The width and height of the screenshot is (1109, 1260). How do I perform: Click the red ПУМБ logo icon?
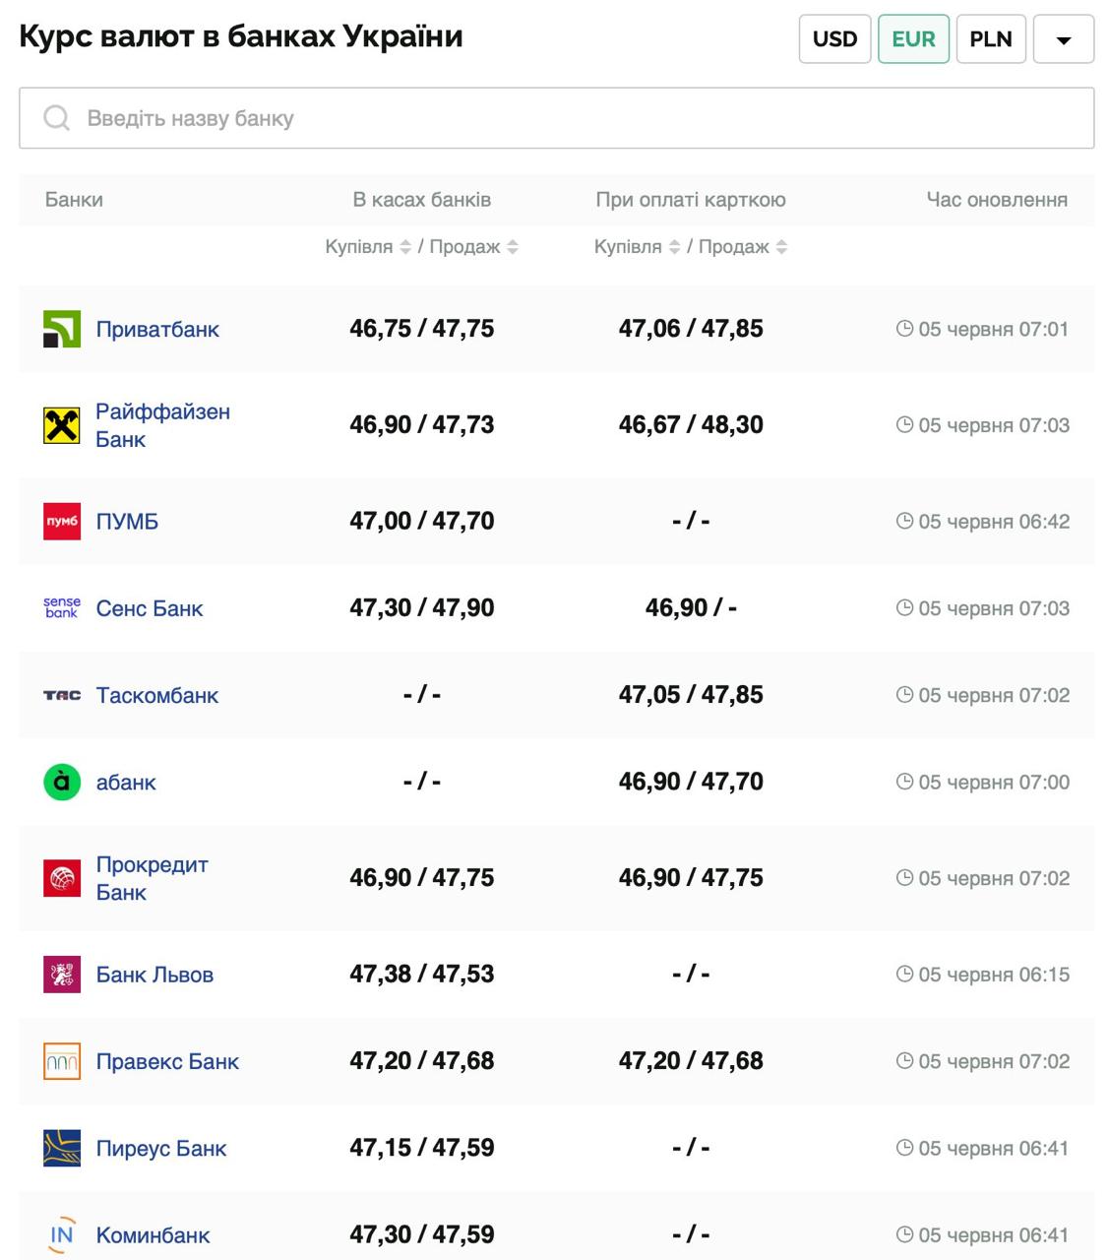(x=61, y=522)
